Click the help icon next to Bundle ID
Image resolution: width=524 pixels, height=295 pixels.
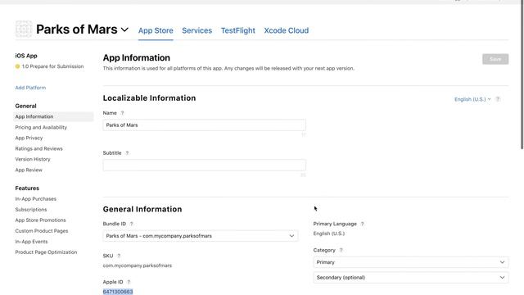tap(131, 224)
